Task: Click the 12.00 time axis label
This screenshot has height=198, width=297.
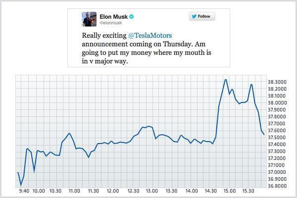Action: 112,190
